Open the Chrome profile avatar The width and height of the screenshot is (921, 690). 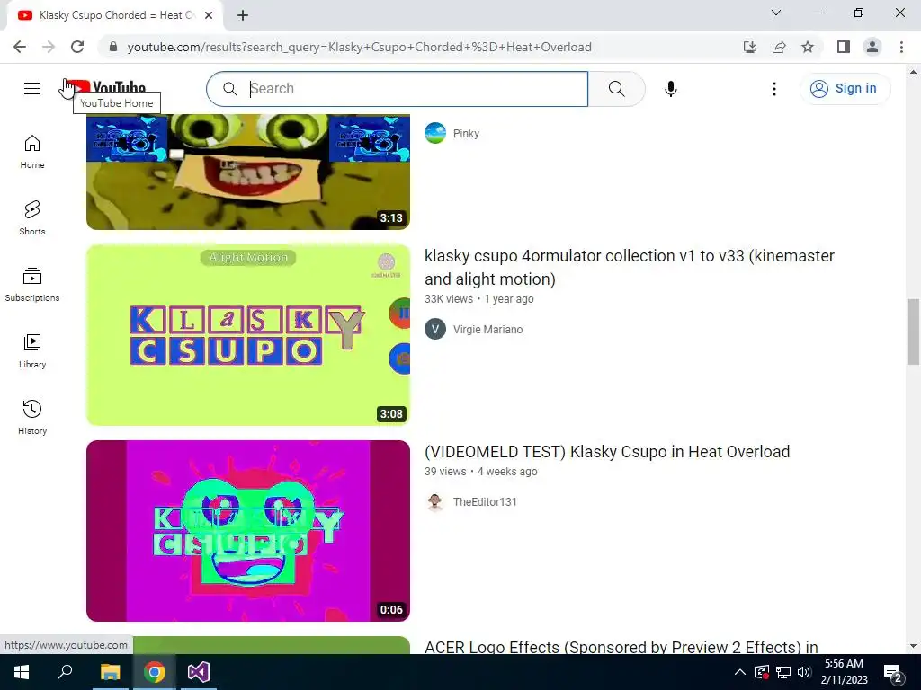tap(872, 47)
